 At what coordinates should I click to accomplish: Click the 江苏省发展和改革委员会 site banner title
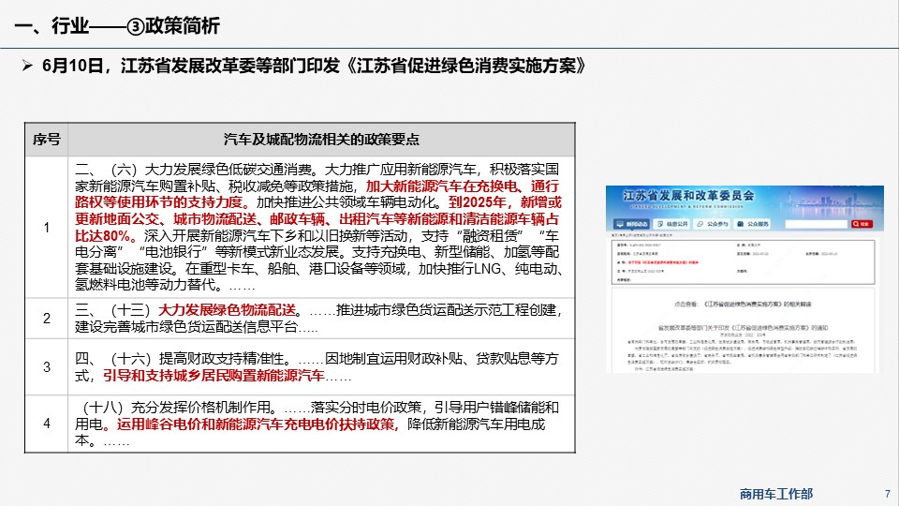click(x=688, y=196)
